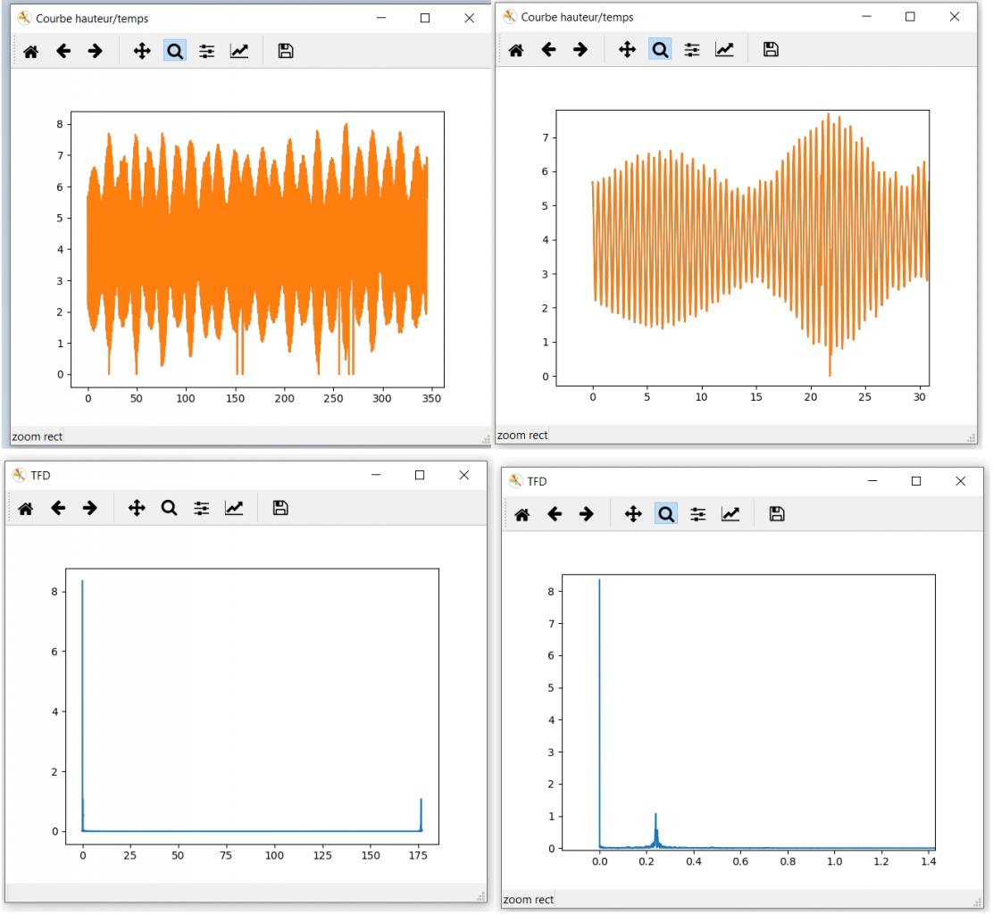Open Configure subplots in top-left Courbe hauteur/temps window

[206, 51]
